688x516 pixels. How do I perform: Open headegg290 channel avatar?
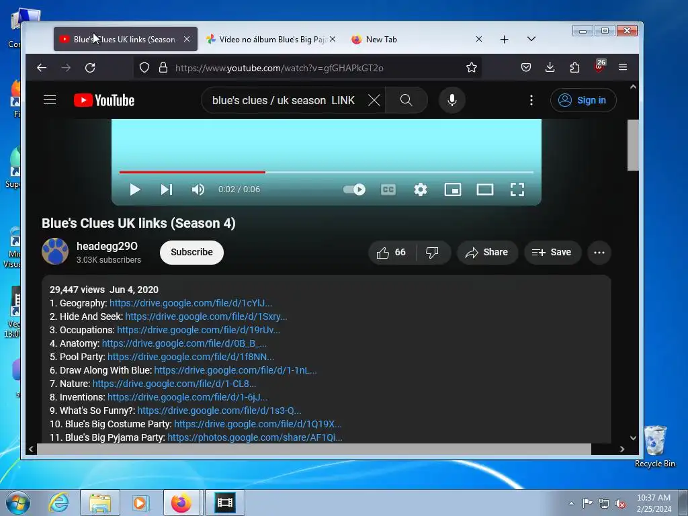click(55, 251)
